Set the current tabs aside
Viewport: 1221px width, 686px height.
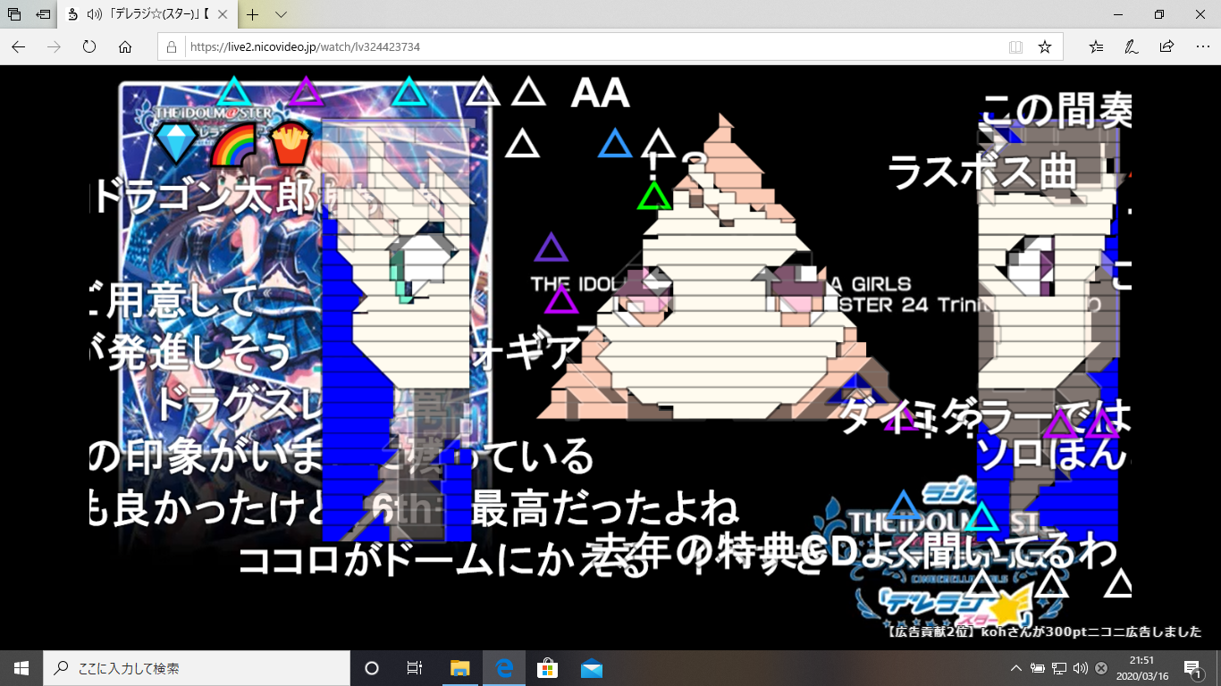point(44,14)
